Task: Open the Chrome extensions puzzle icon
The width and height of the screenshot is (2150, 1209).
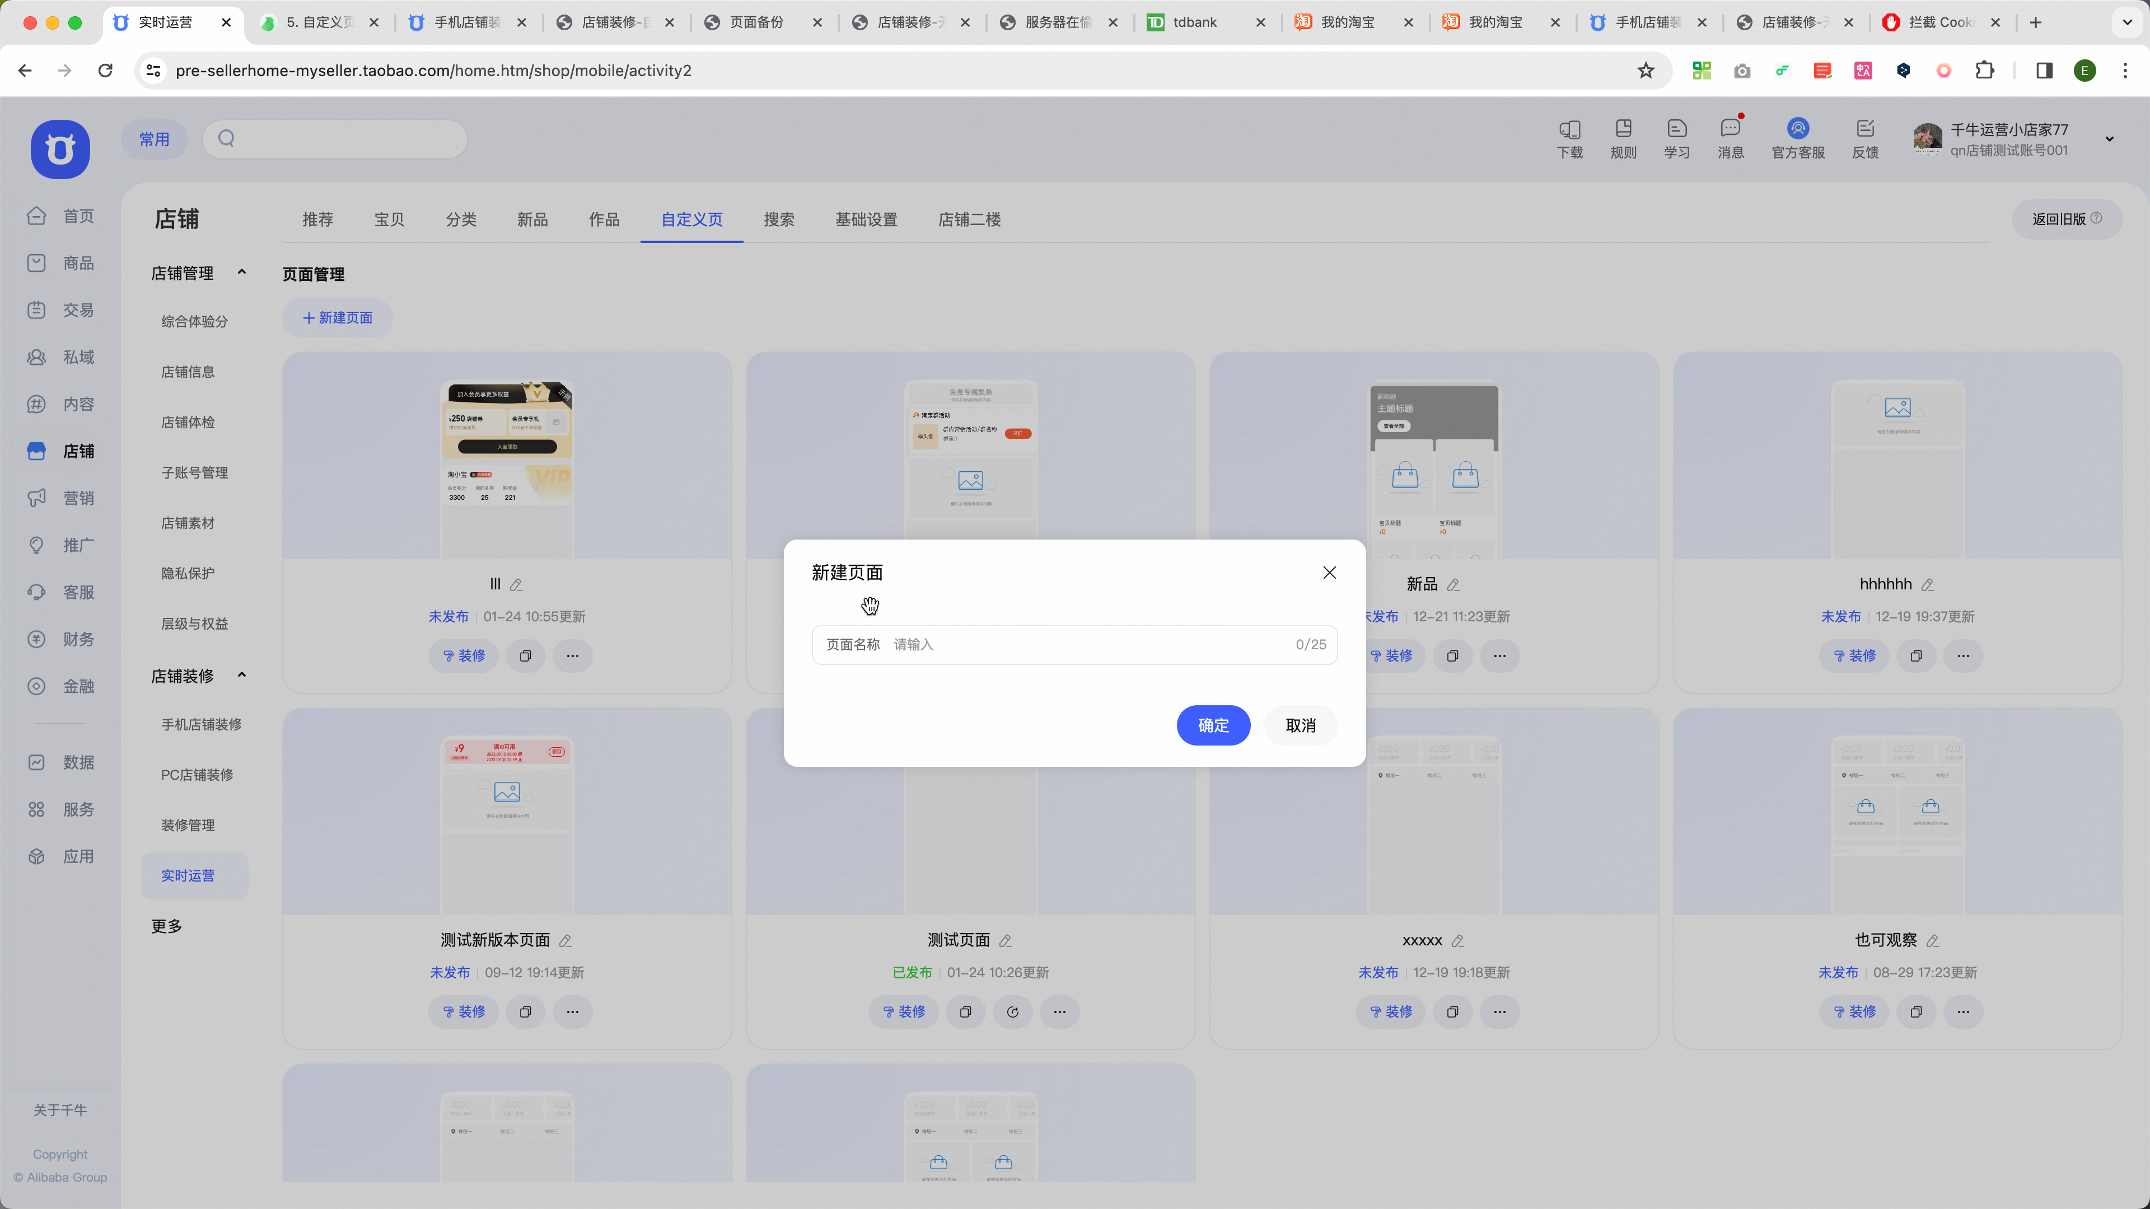Action: tap(1985, 71)
